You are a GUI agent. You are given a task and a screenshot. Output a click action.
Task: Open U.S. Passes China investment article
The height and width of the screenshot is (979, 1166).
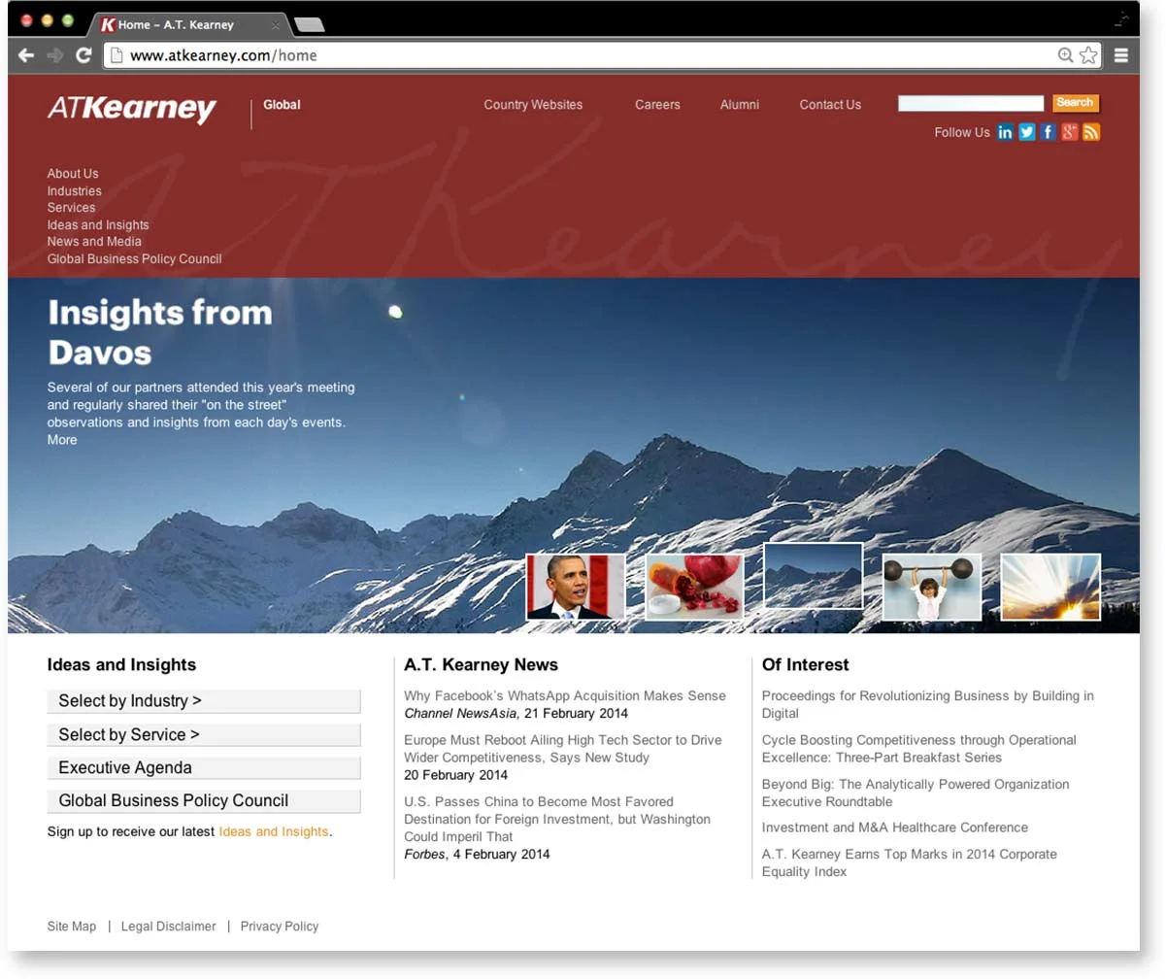557,819
